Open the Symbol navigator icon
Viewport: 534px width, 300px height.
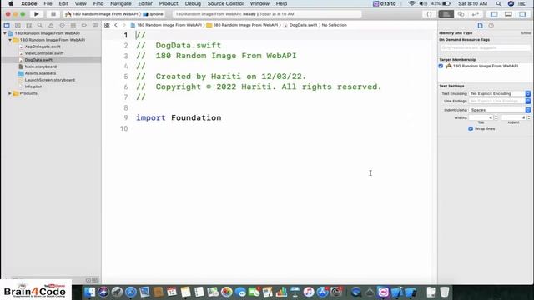(28, 25)
